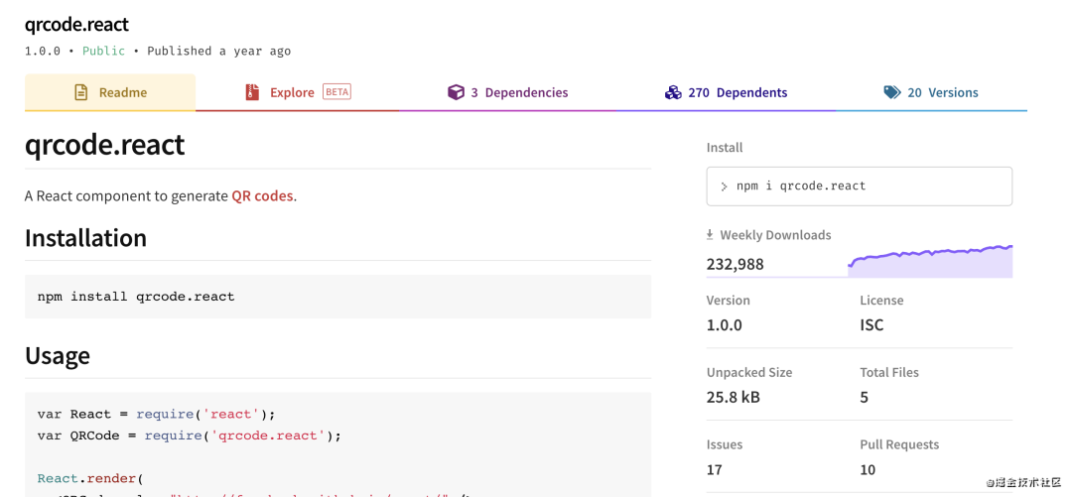Click the Usage section heading
Viewport: 1072px width, 497px height.
click(x=58, y=356)
